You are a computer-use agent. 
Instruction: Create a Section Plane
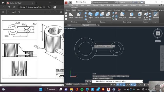[x=146, y=16]
